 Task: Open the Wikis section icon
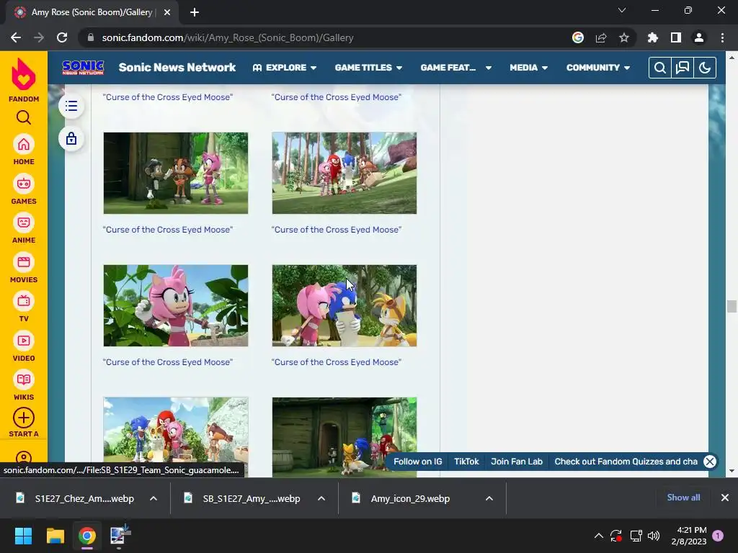click(x=24, y=379)
